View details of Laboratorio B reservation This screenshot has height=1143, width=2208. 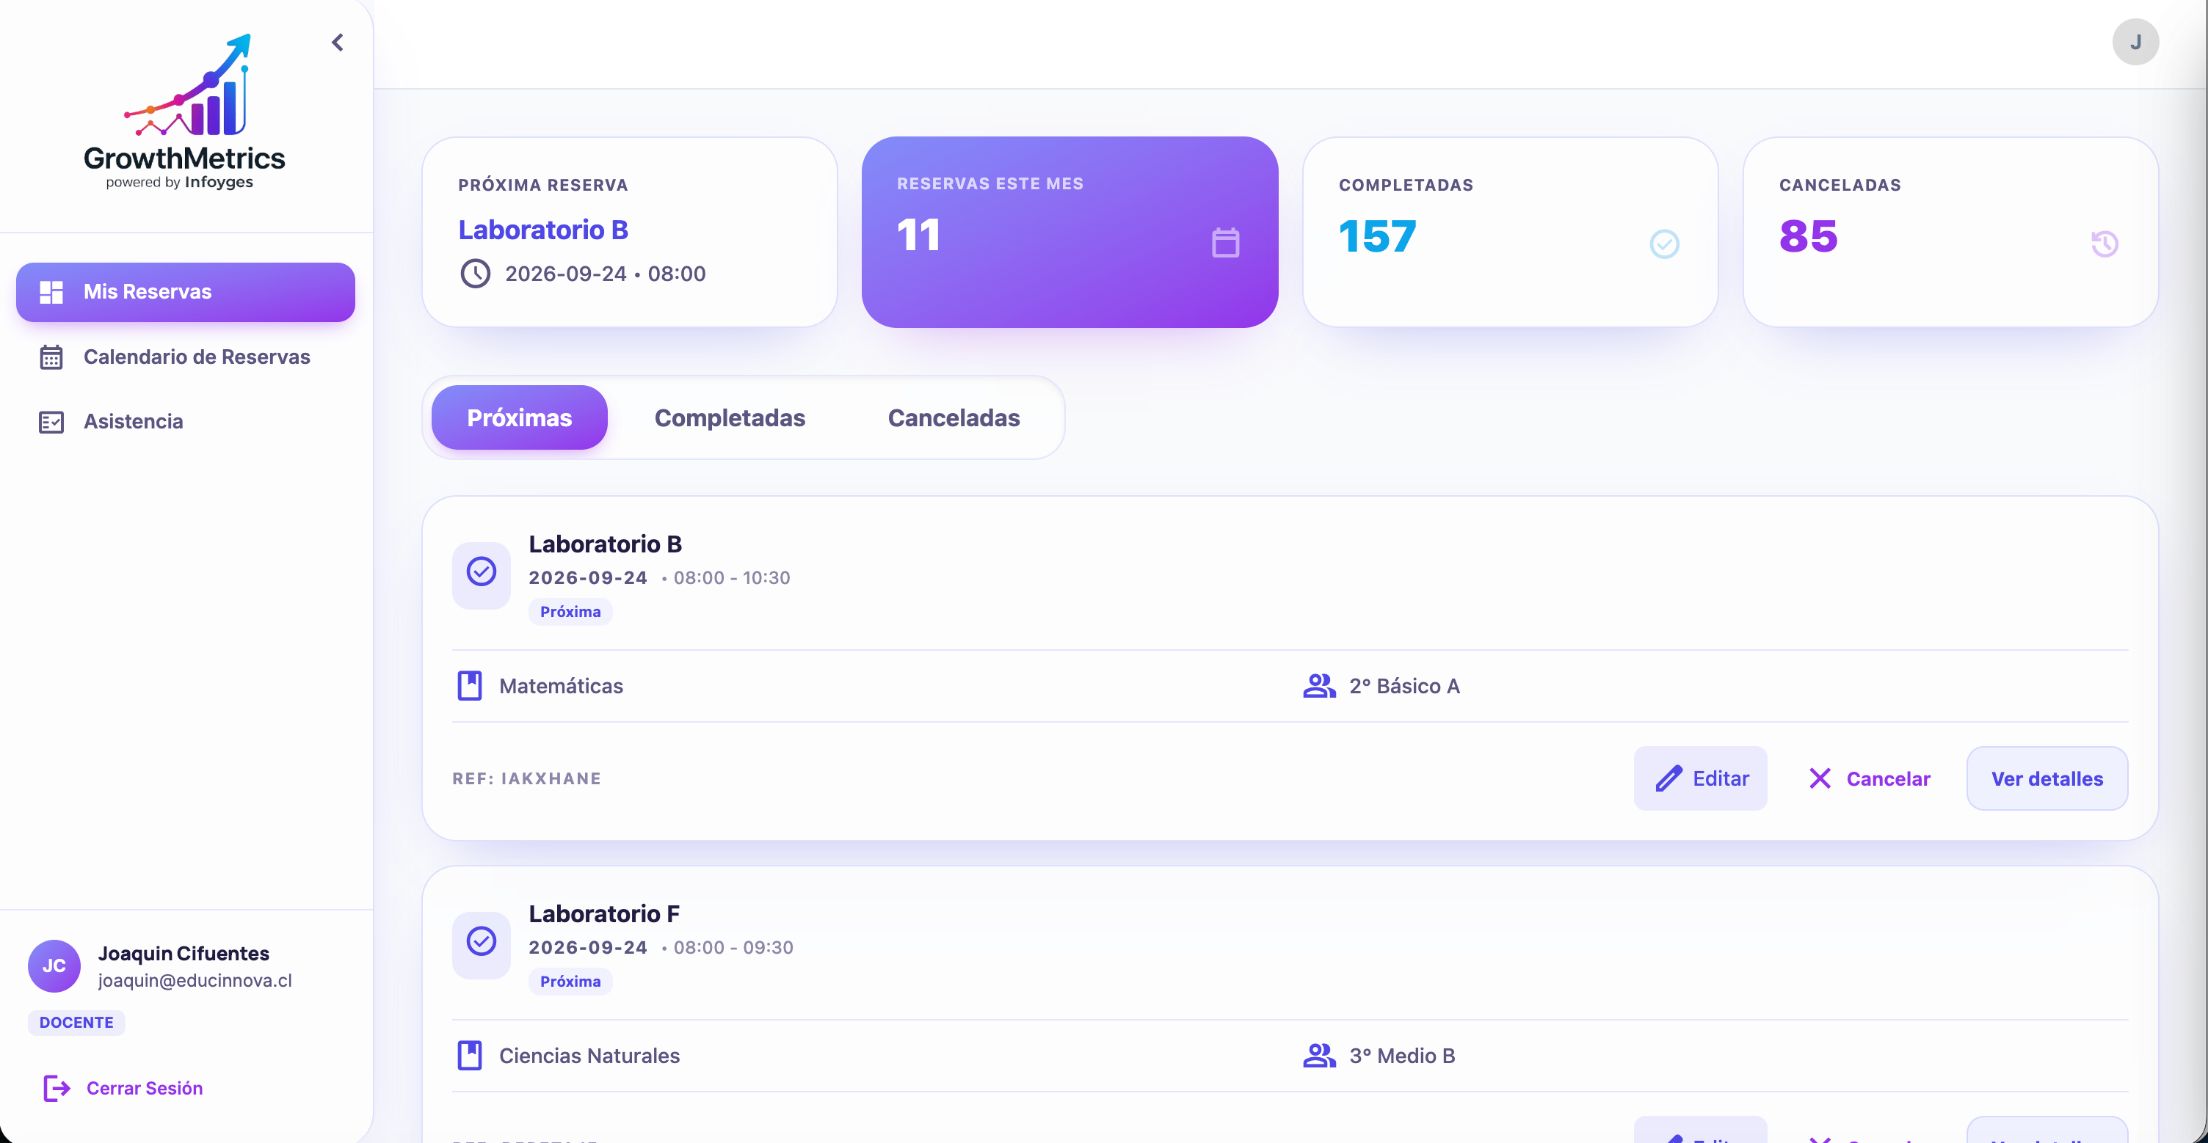pyautogui.click(x=2047, y=778)
